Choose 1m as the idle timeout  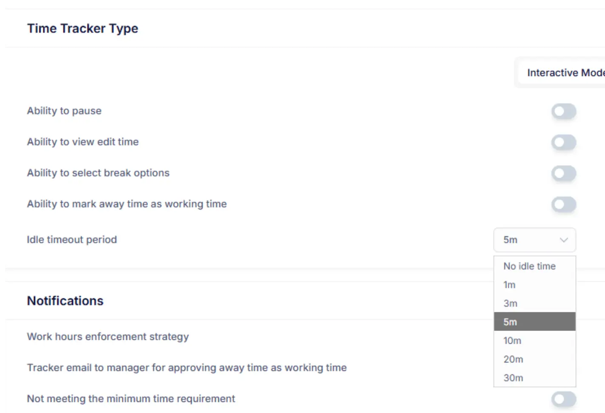click(x=510, y=285)
